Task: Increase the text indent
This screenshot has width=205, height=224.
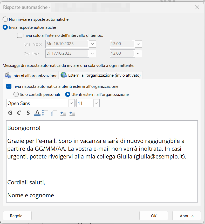Action: tap(72, 113)
